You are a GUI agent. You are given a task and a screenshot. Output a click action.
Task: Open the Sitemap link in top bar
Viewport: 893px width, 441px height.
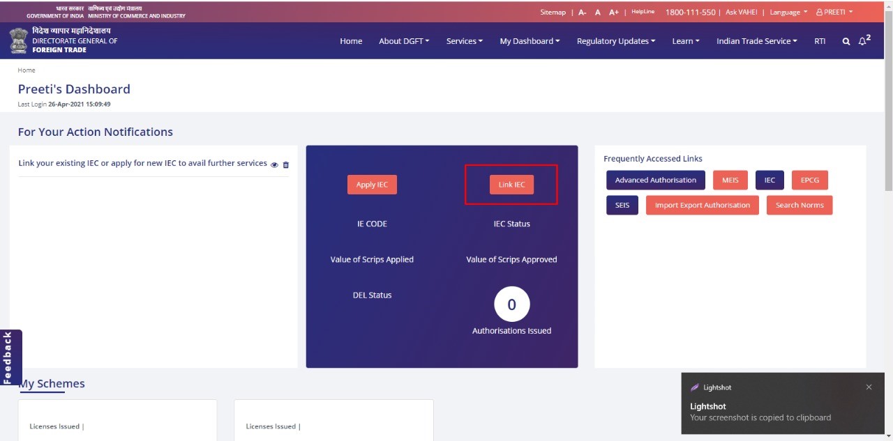point(553,13)
